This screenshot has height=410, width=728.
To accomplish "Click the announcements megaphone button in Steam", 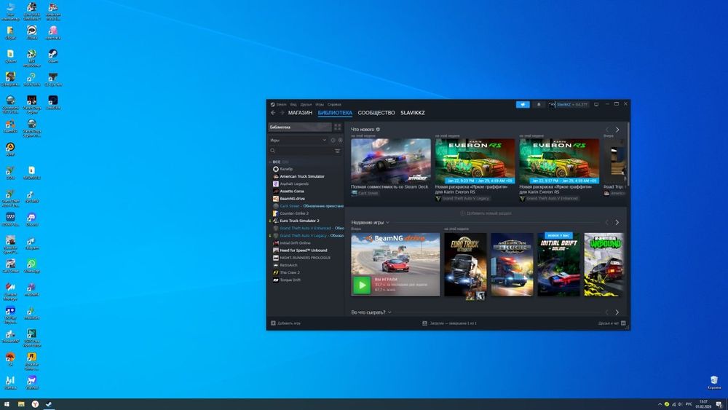I will (x=523, y=104).
